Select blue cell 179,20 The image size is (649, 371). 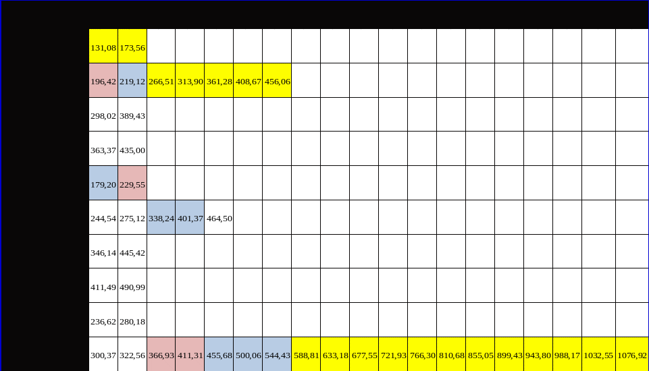point(103,183)
